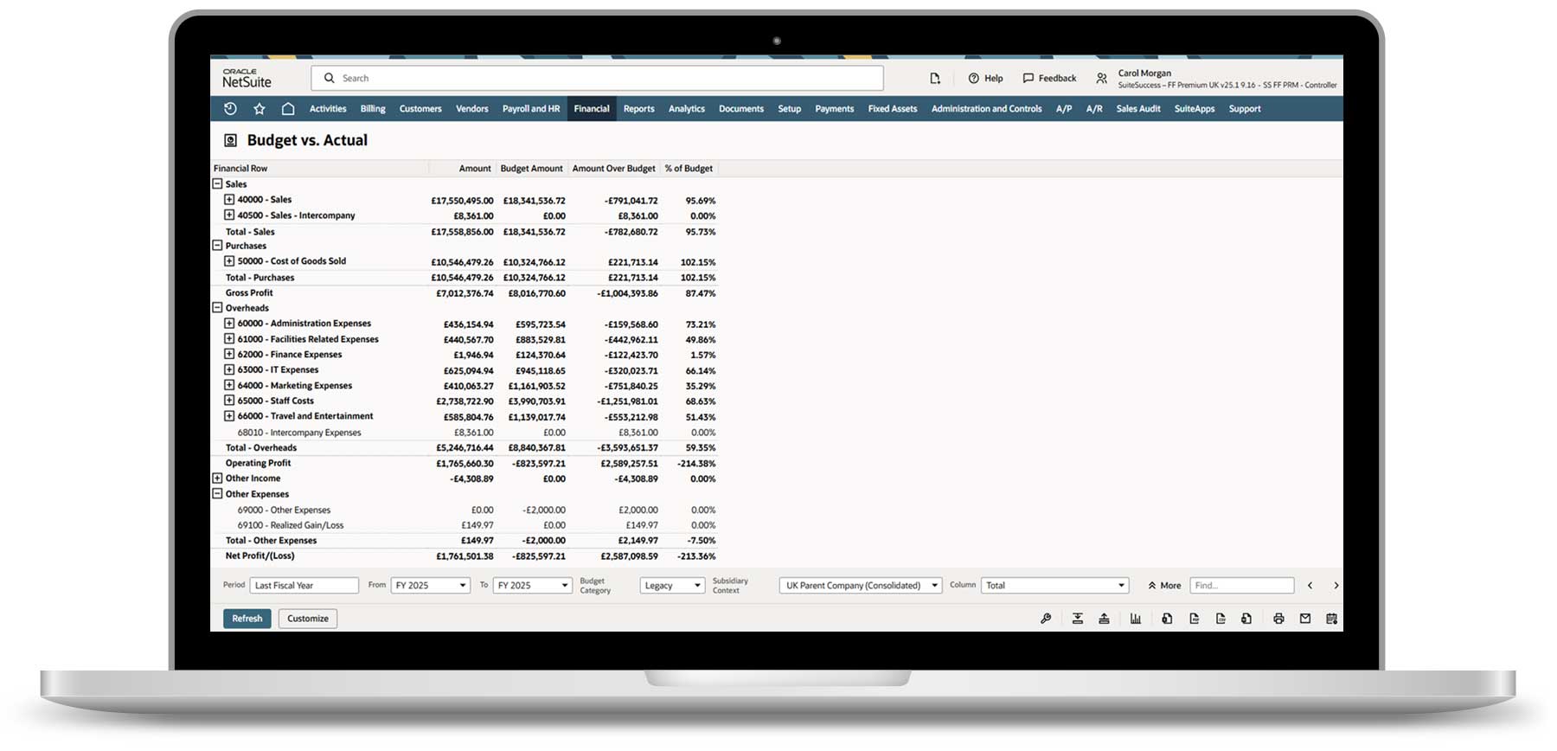Expand the 40000 - Sales row
The width and height of the screenshot is (1557, 751).
coord(229,199)
